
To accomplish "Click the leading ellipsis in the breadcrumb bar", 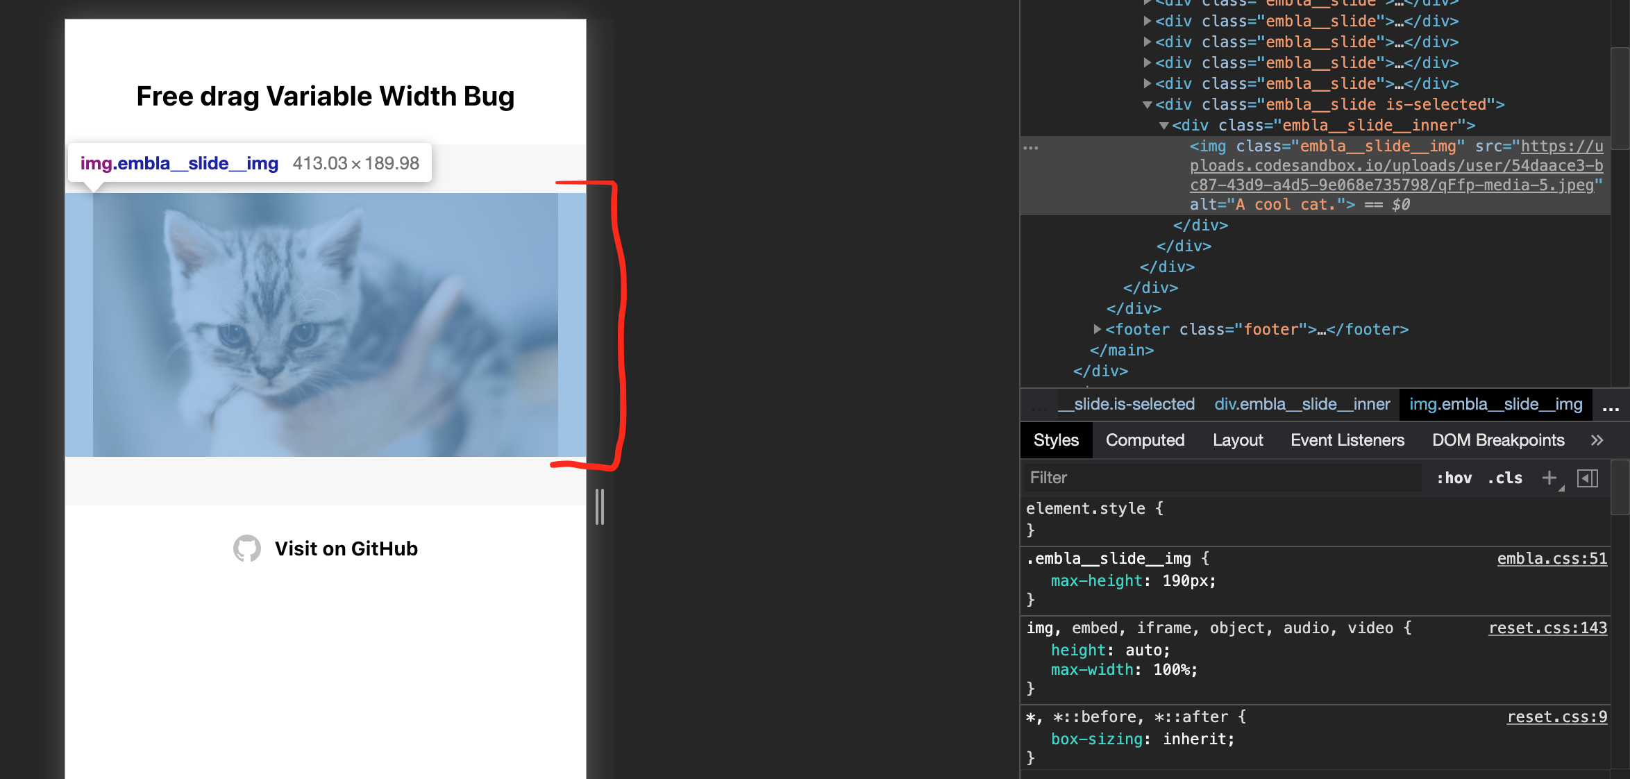I will click(x=1039, y=405).
